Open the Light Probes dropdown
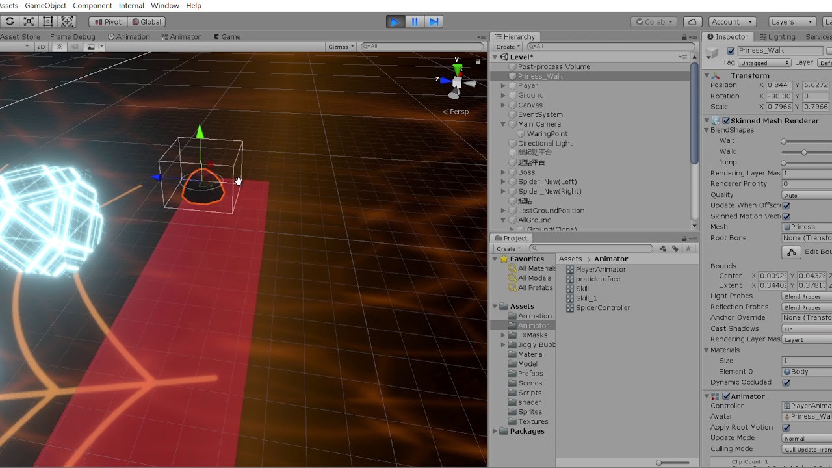 click(807, 297)
